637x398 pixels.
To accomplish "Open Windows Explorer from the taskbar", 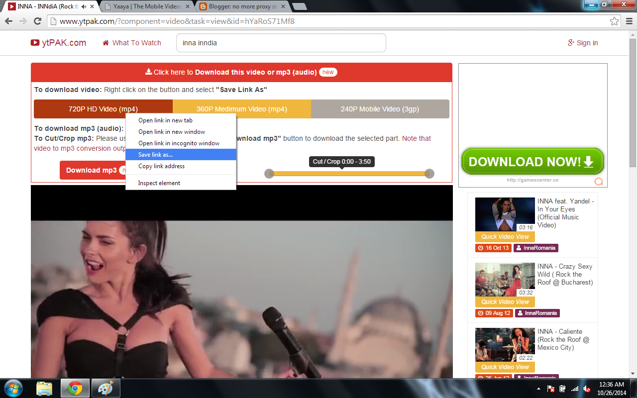I will point(44,388).
